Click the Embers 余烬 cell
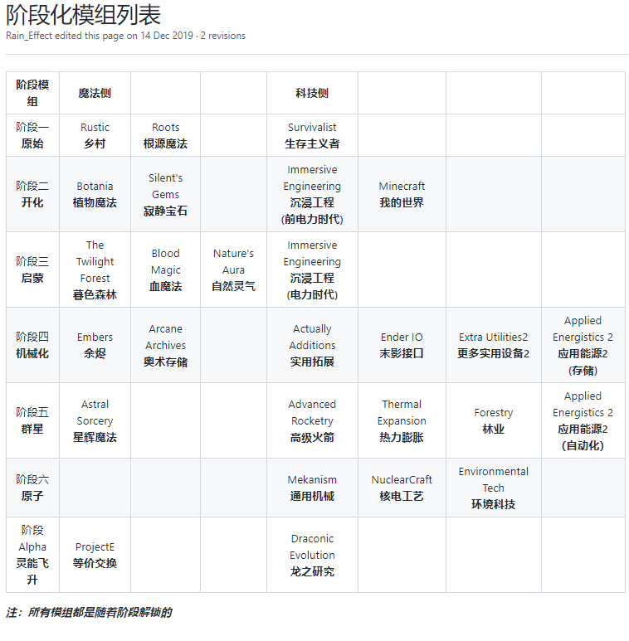This screenshot has height=641, width=629. [x=95, y=345]
